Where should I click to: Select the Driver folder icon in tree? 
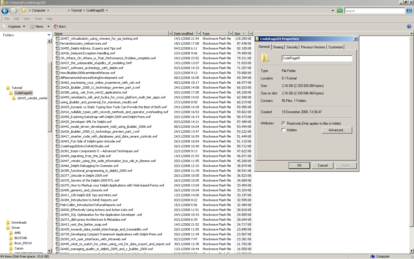coord(8,228)
